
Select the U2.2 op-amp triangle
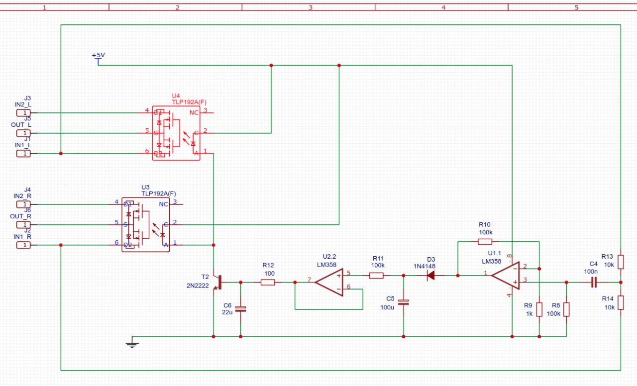pos(329,283)
